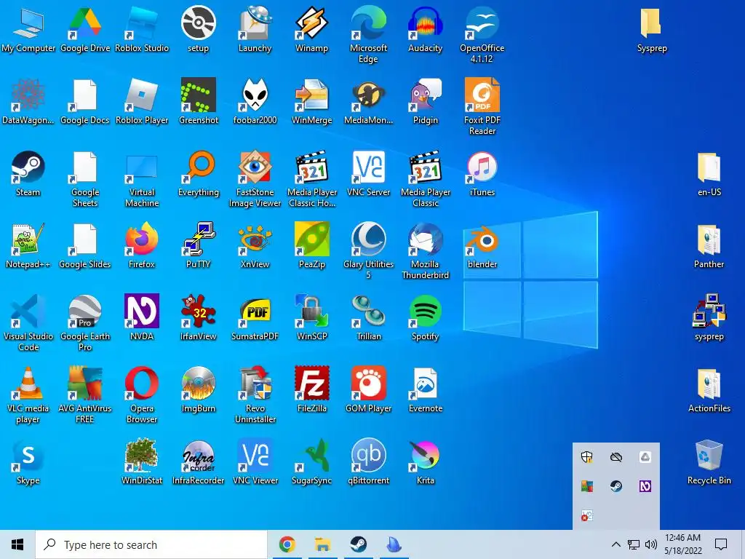Select the Evernote desktop icon
This screenshot has height=559, width=745.
point(425,390)
